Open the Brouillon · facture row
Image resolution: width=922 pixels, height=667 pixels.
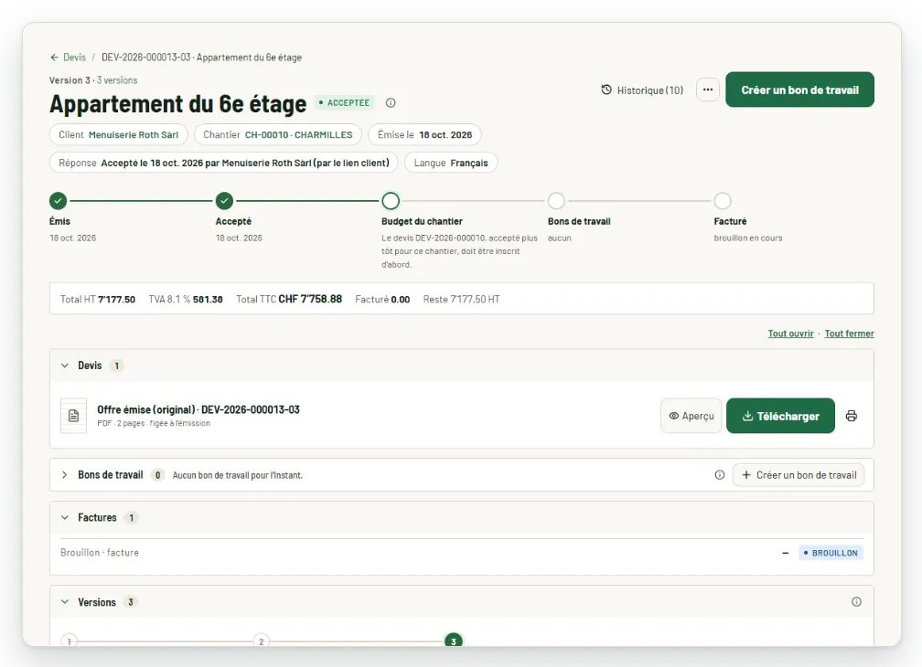click(x=462, y=553)
